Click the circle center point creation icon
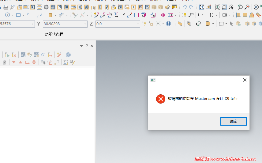Viewport: 262px width, 163px height. [8, 15]
